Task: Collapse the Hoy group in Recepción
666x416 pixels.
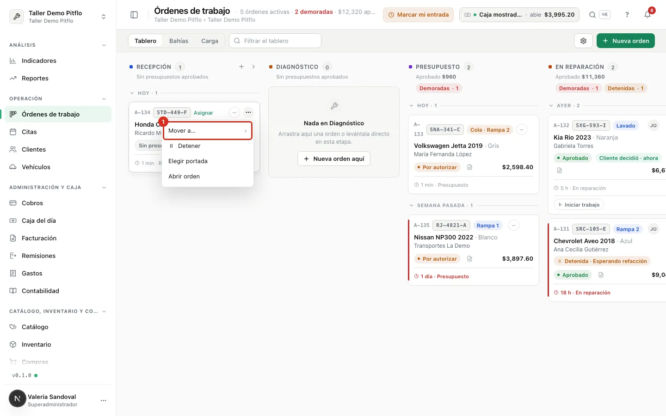Action: [x=132, y=93]
